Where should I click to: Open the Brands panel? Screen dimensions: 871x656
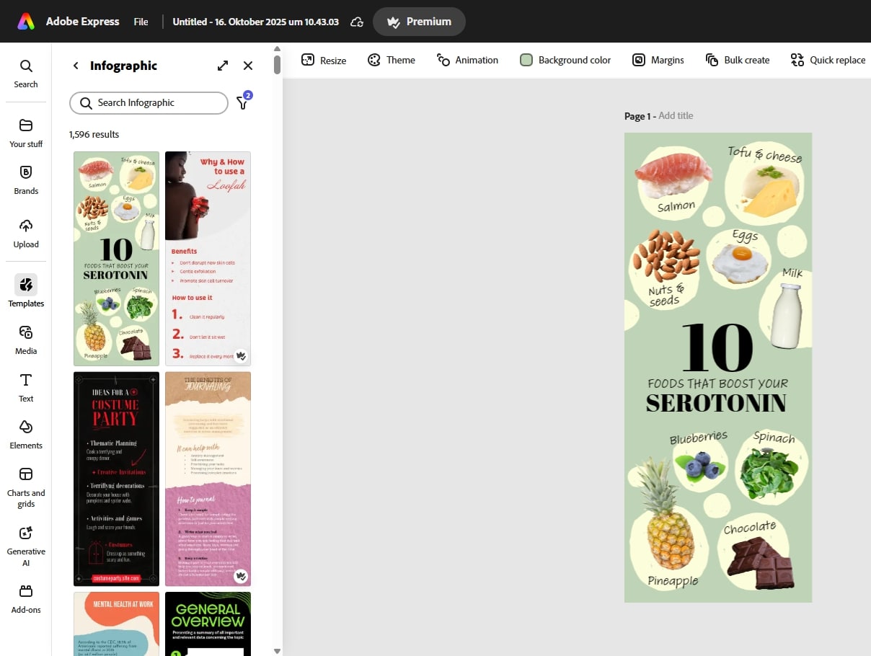26,179
